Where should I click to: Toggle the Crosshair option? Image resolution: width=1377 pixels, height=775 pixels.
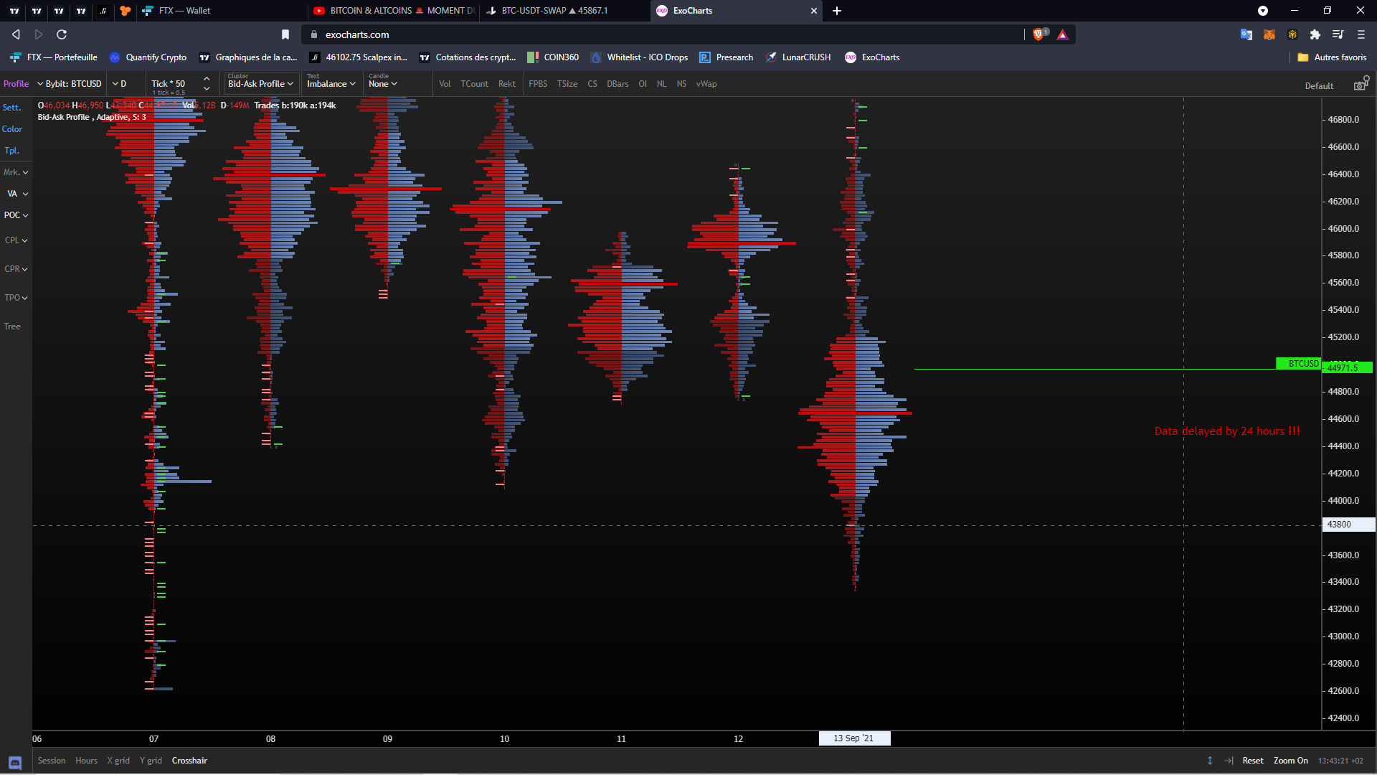tap(189, 761)
